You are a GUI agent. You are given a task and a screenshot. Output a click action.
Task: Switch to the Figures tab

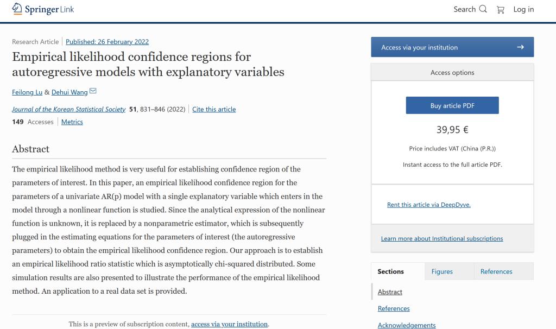(442, 271)
